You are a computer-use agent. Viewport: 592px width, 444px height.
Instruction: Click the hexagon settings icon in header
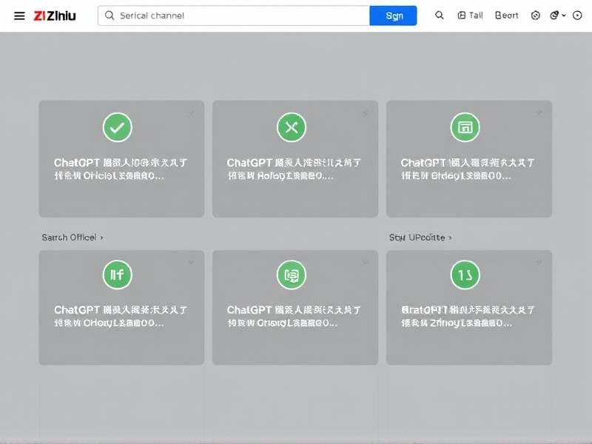536,16
